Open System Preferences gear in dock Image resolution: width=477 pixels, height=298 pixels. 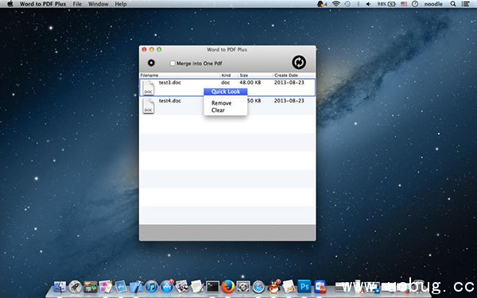pyautogui.click(x=243, y=286)
